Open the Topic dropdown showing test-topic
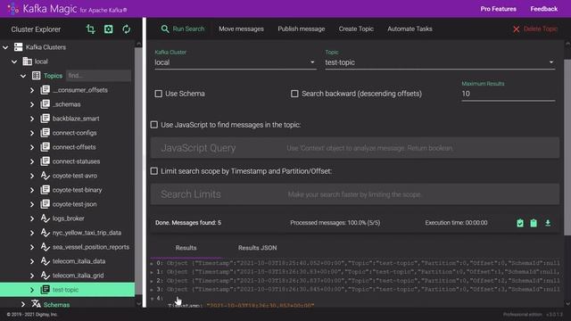 pos(440,62)
